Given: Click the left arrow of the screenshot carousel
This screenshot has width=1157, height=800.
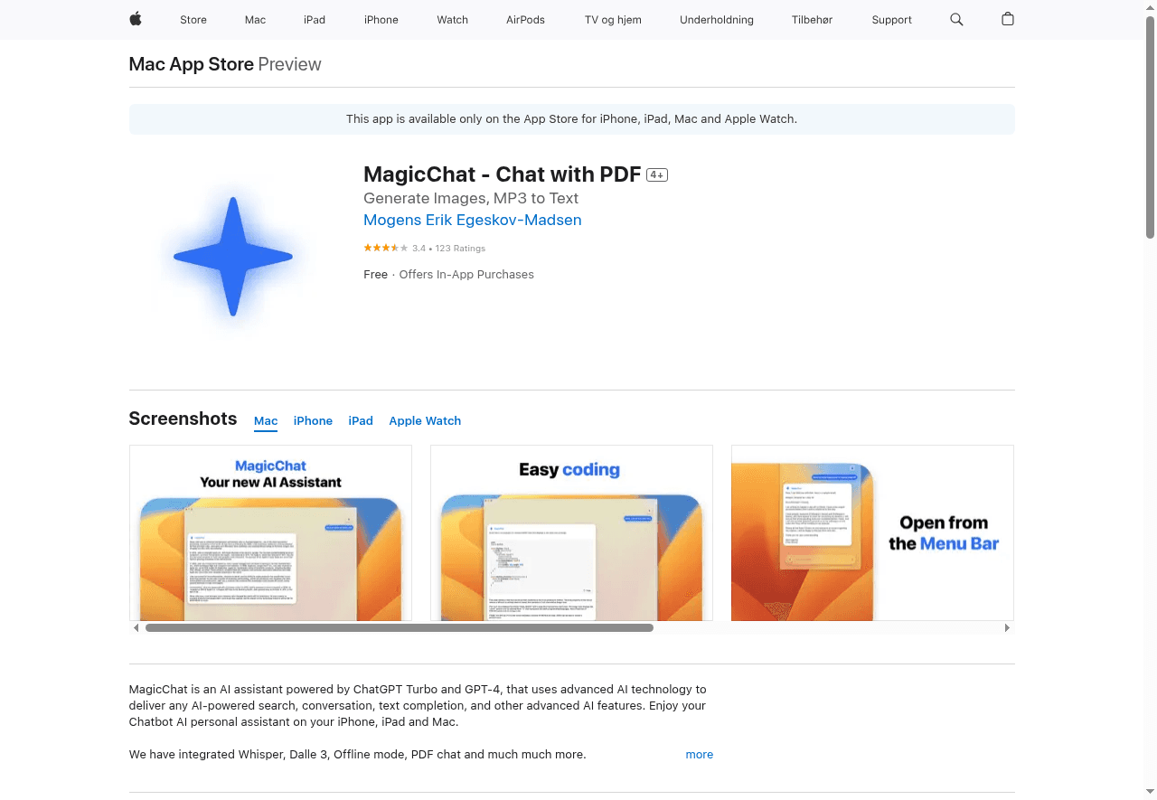Looking at the screenshot, I should 136,626.
